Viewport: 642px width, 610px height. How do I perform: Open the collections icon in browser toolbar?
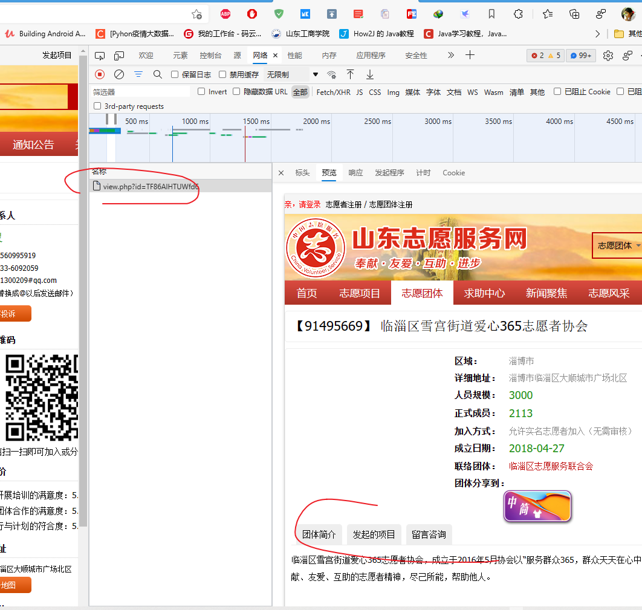(x=574, y=15)
